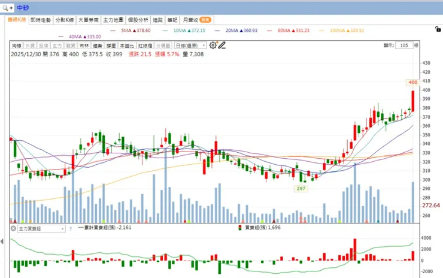Image resolution: width=443 pixels, height=278 pixels.
Task: Click the 297 low price label
Action: click(301, 188)
